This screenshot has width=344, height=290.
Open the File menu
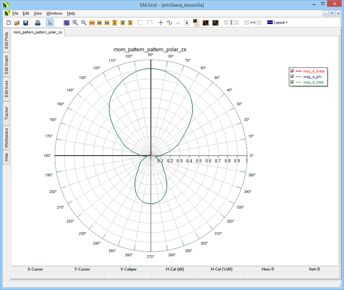tap(15, 13)
